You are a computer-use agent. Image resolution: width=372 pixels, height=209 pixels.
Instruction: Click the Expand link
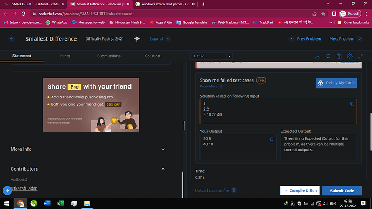pyautogui.click(x=156, y=39)
